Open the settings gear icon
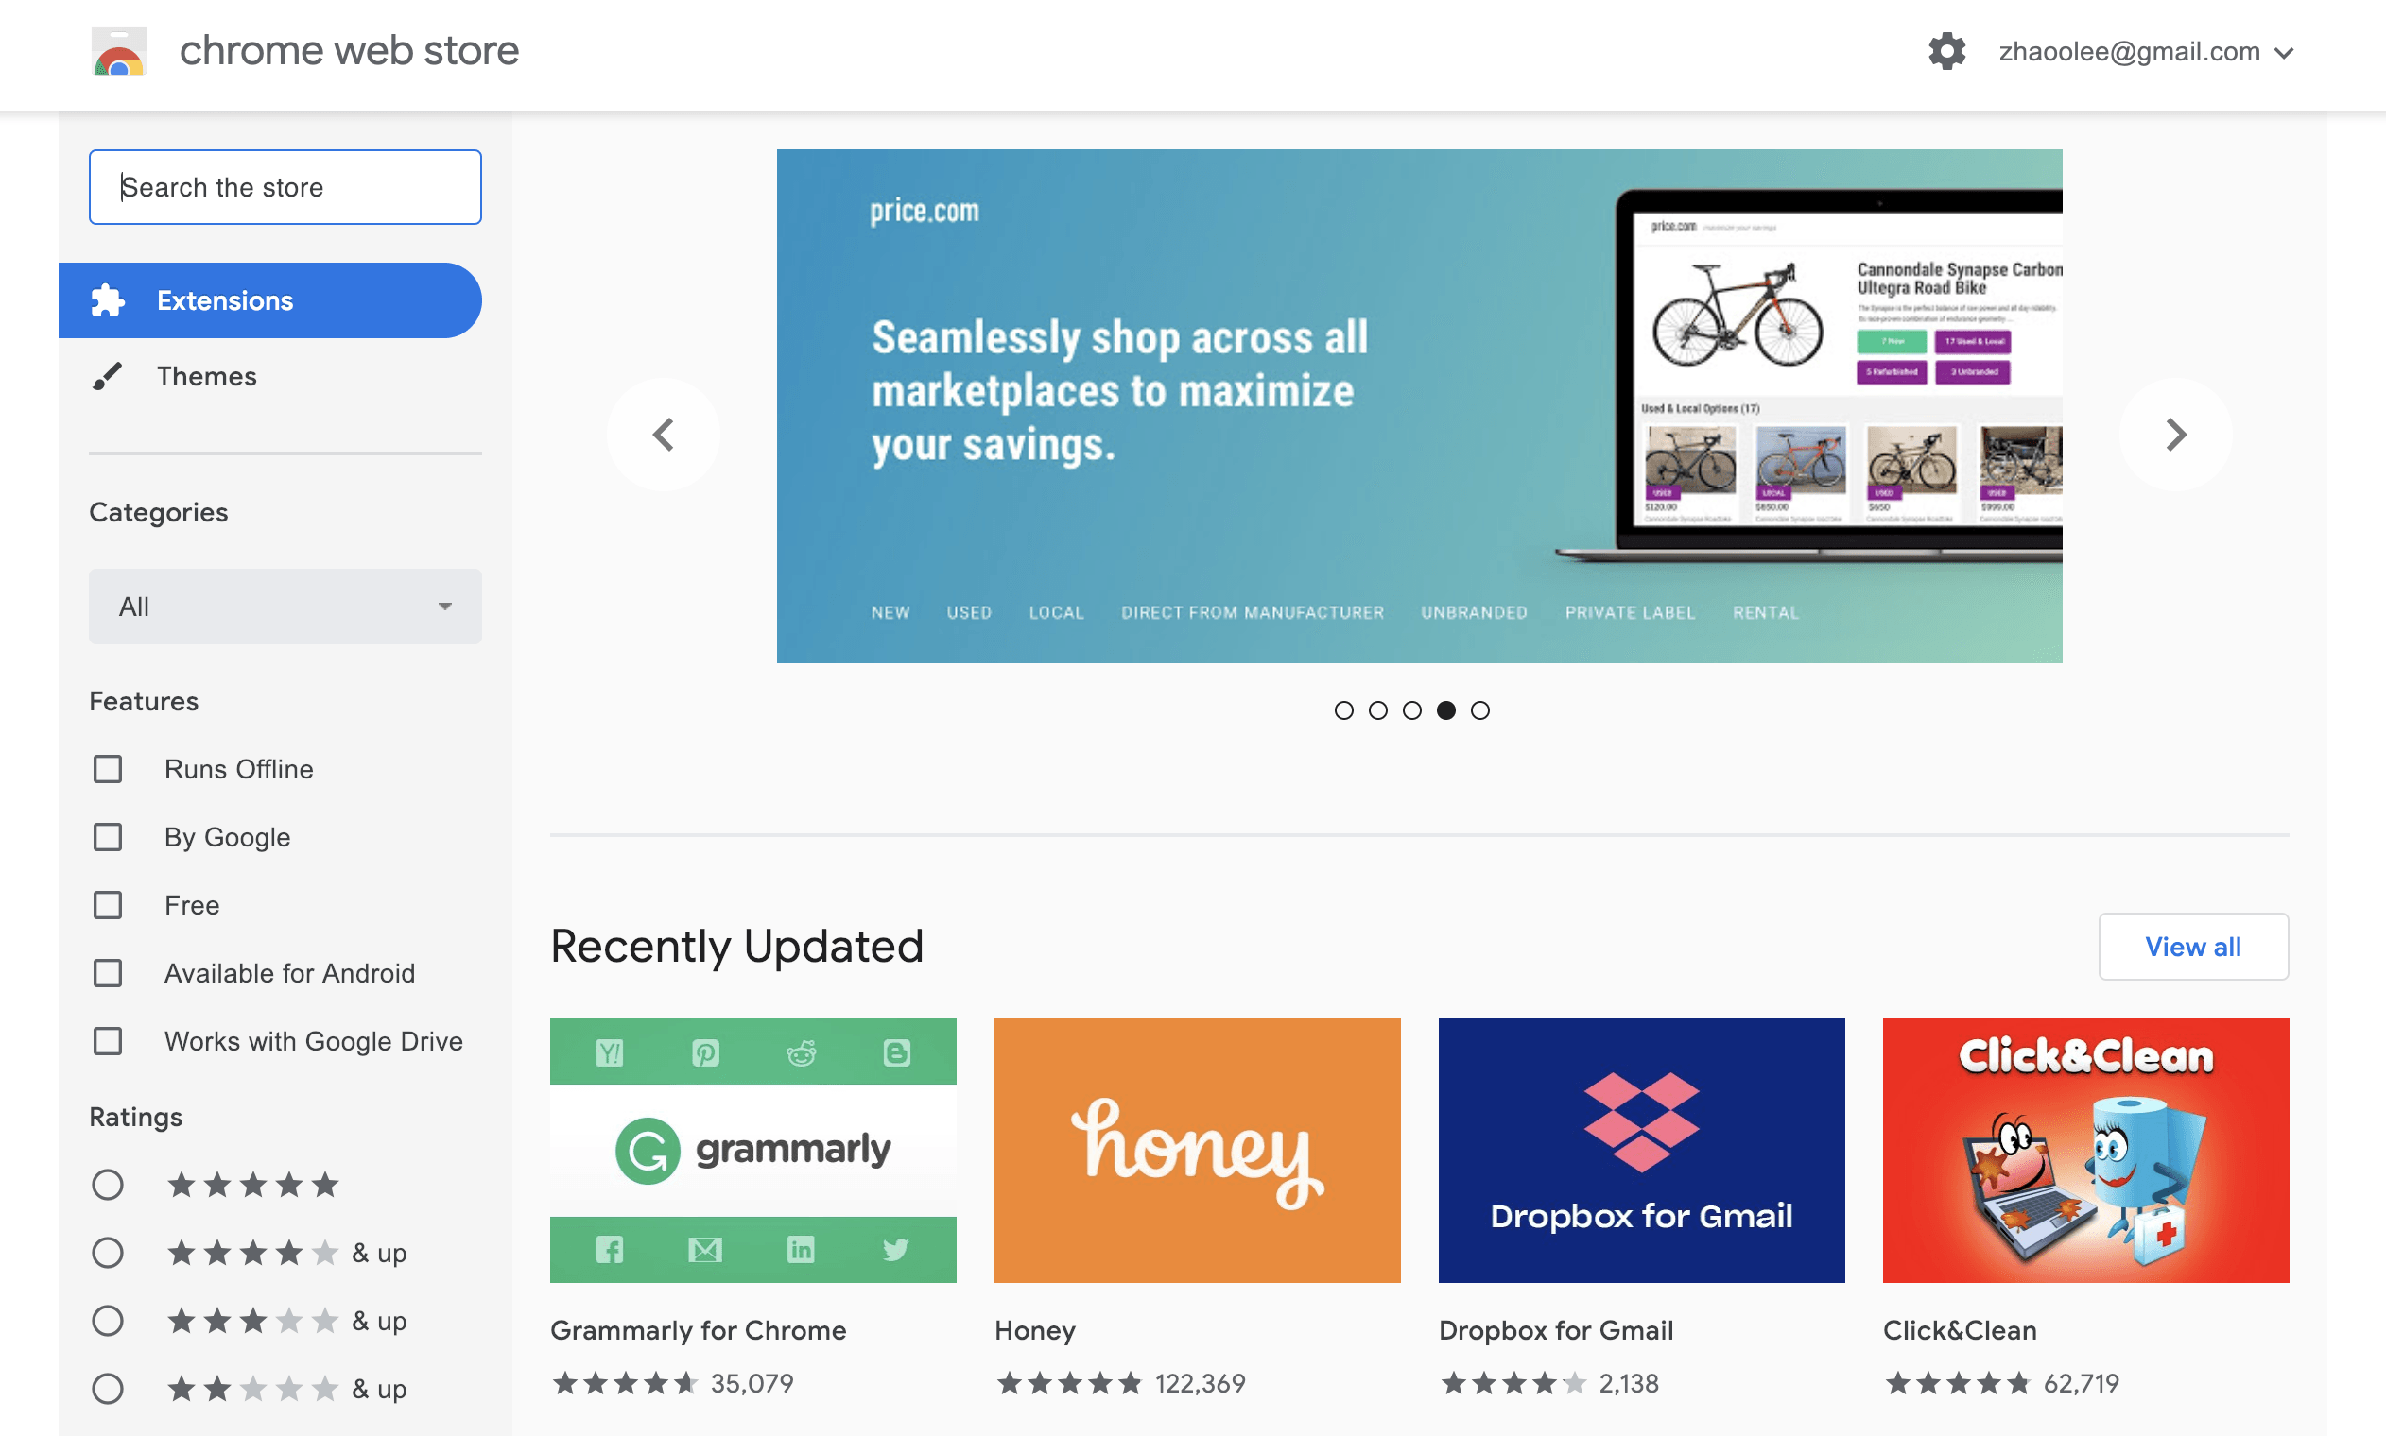 pyautogui.click(x=1945, y=51)
